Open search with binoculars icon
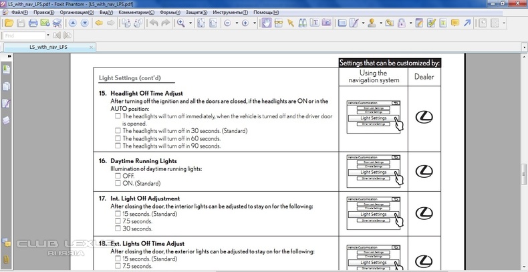This screenshot has height=272, width=528. coord(302,23)
